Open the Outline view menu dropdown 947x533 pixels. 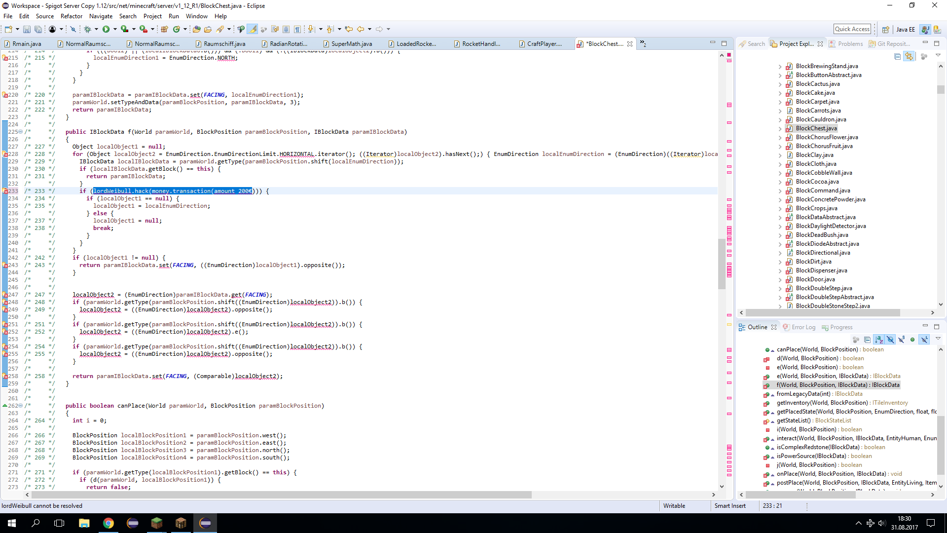coord(938,339)
